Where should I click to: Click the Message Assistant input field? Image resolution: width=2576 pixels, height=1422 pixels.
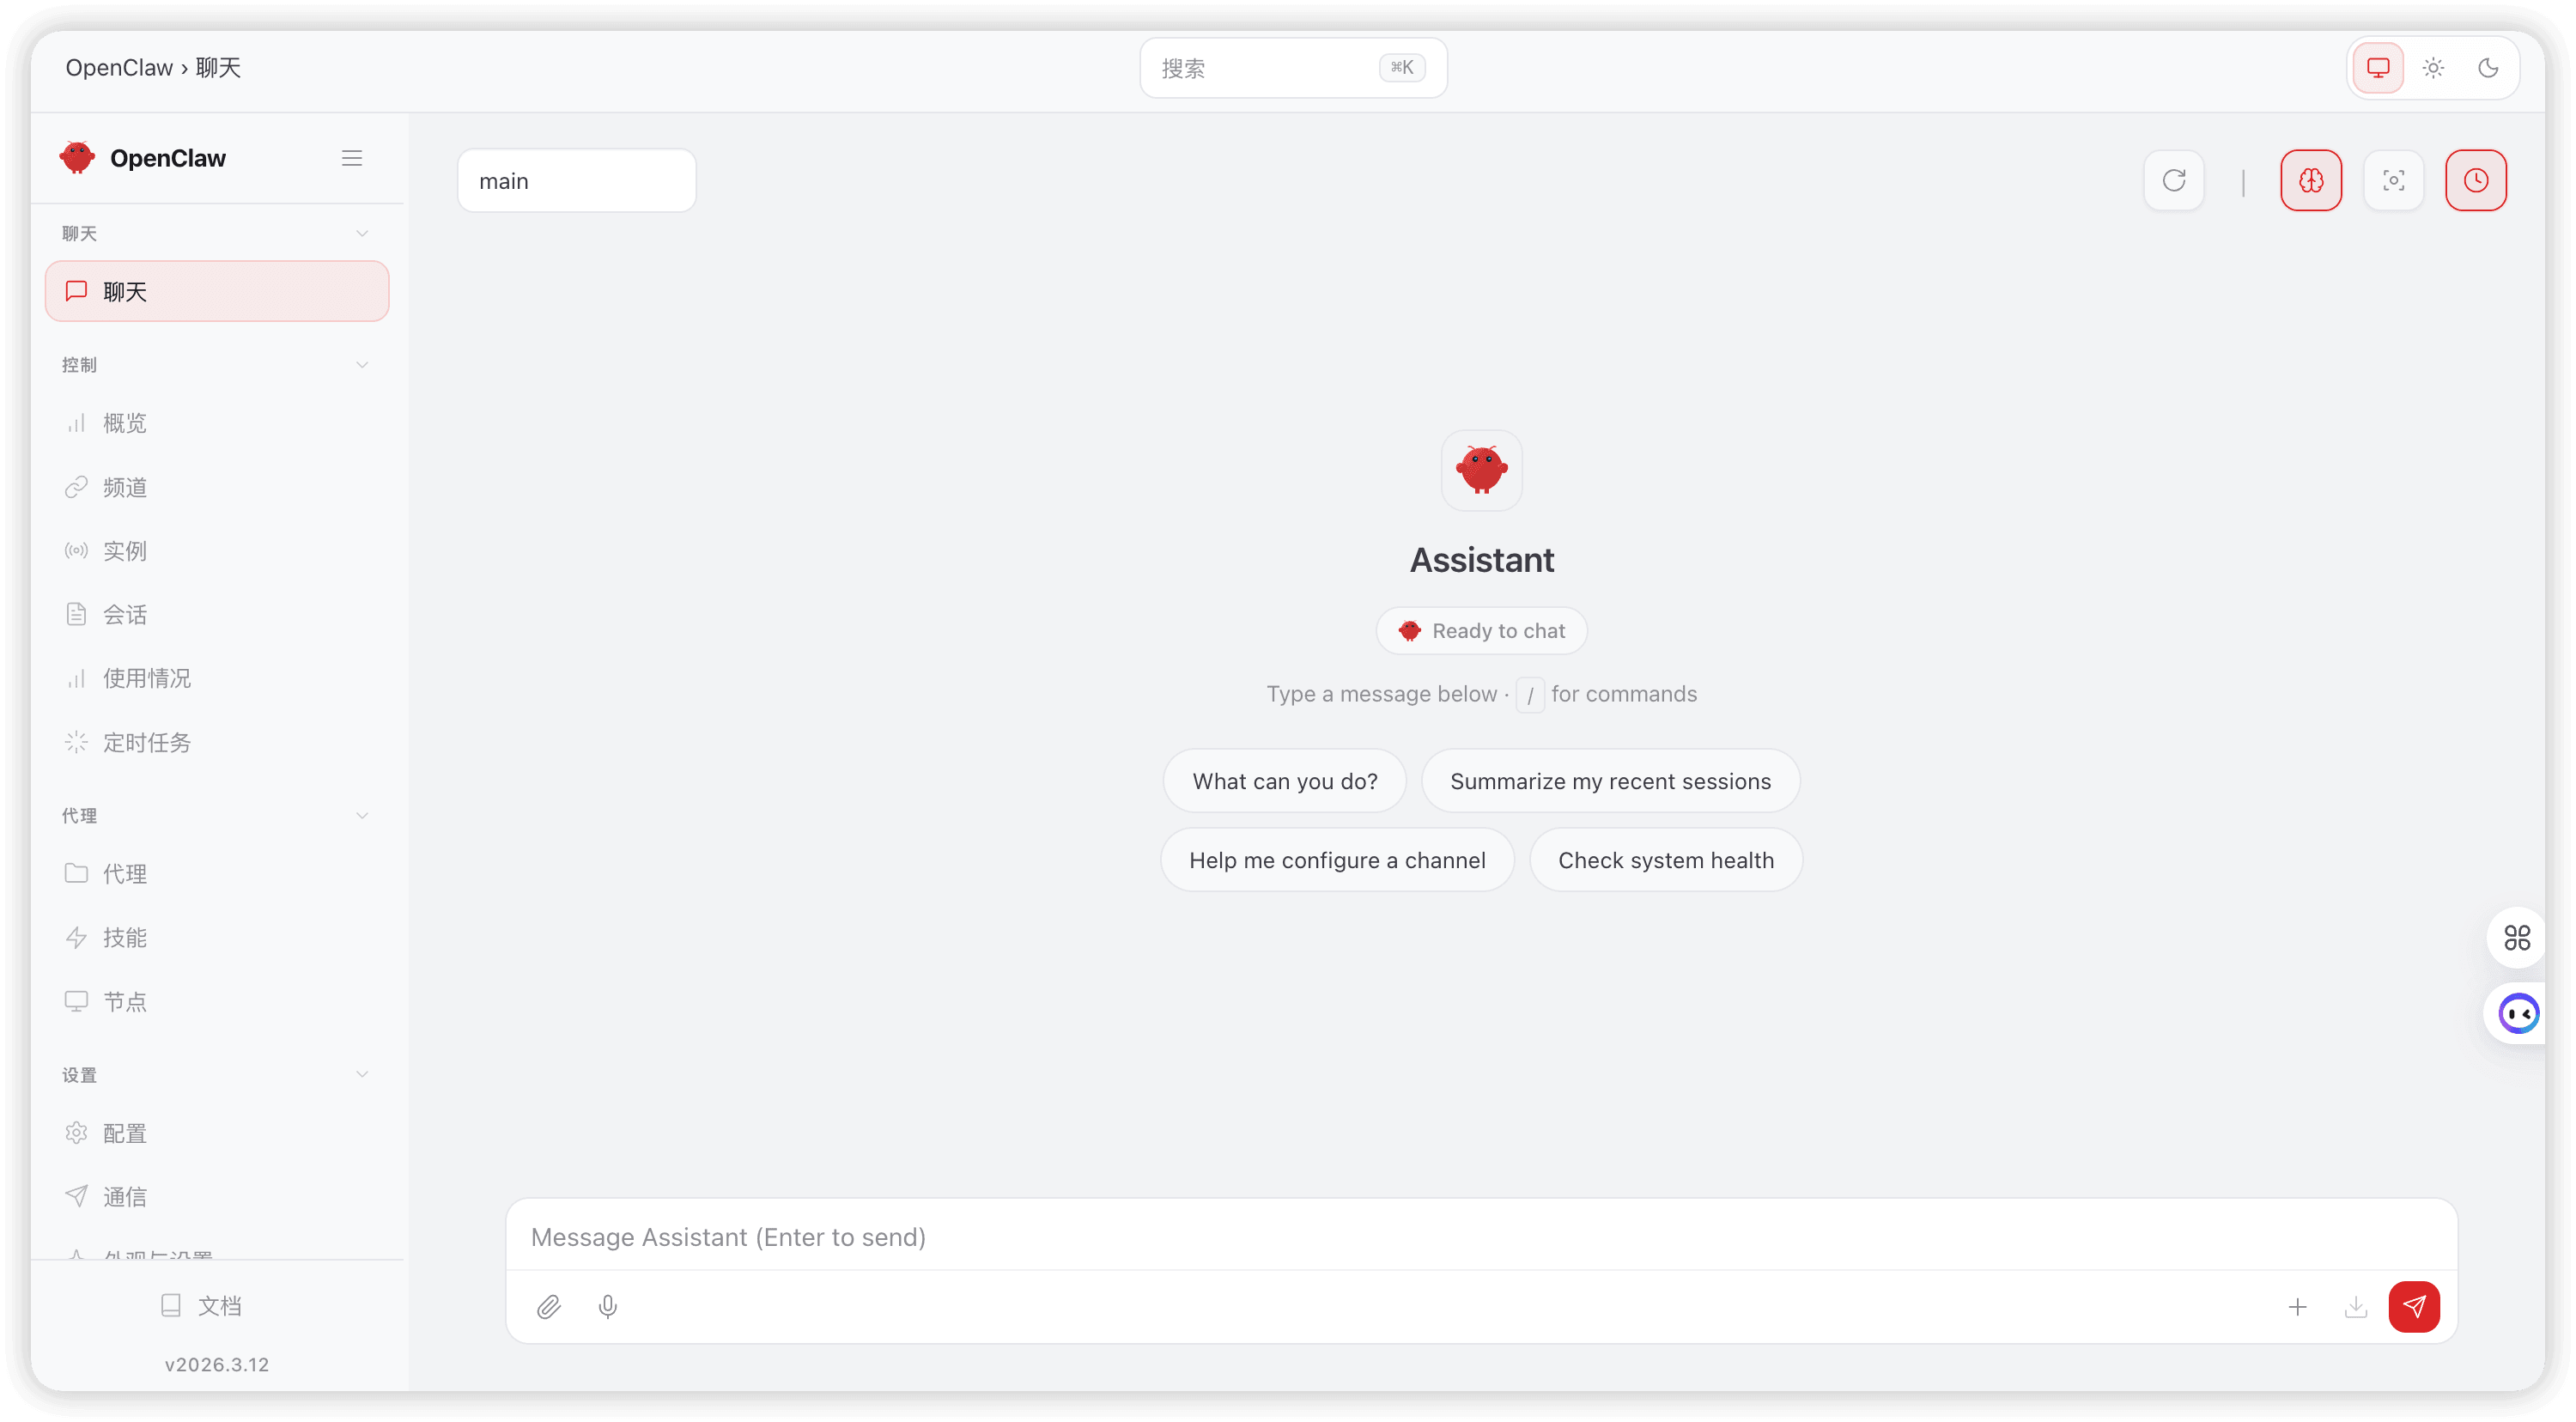pyautogui.click(x=1480, y=1237)
